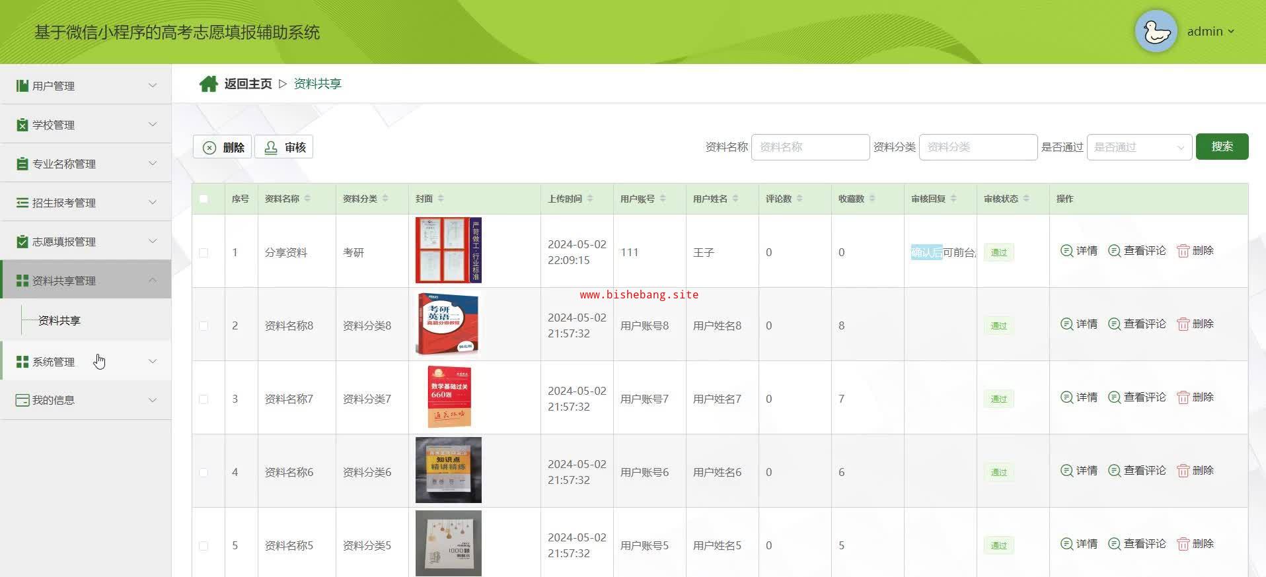Click the admin duck avatar
This screenshot has height=577, width=1266.
tap(1156, 31)
